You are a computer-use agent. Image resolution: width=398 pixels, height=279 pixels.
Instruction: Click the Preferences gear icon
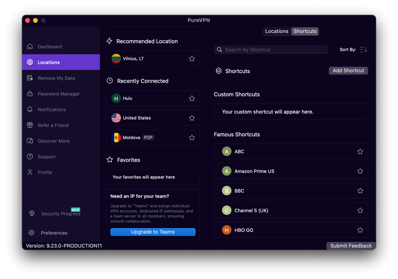click(31, 233)
